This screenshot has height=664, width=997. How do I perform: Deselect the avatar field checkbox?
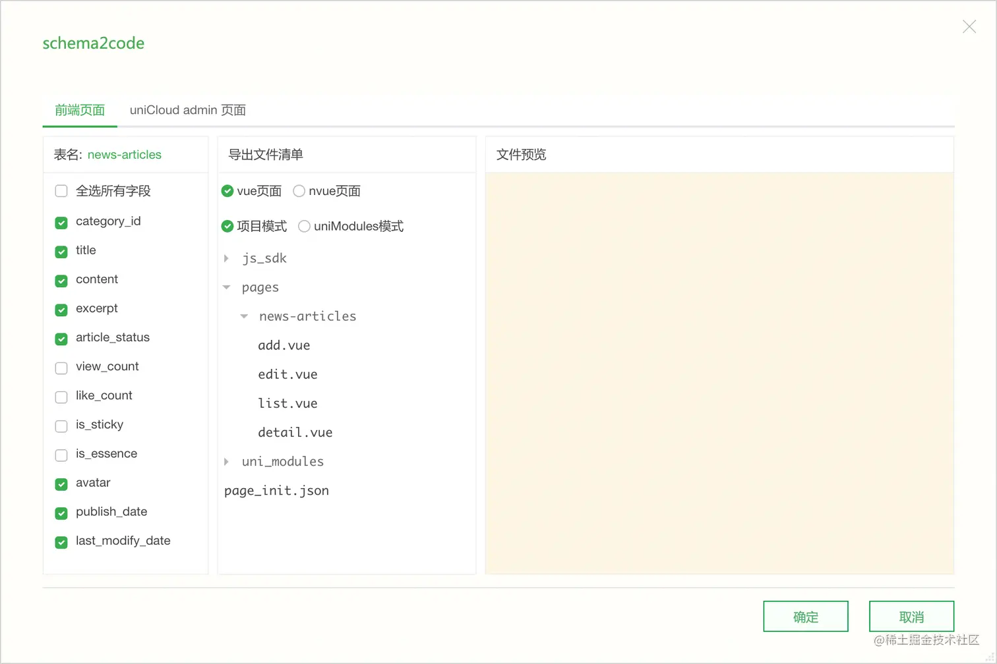pos(61,484)
